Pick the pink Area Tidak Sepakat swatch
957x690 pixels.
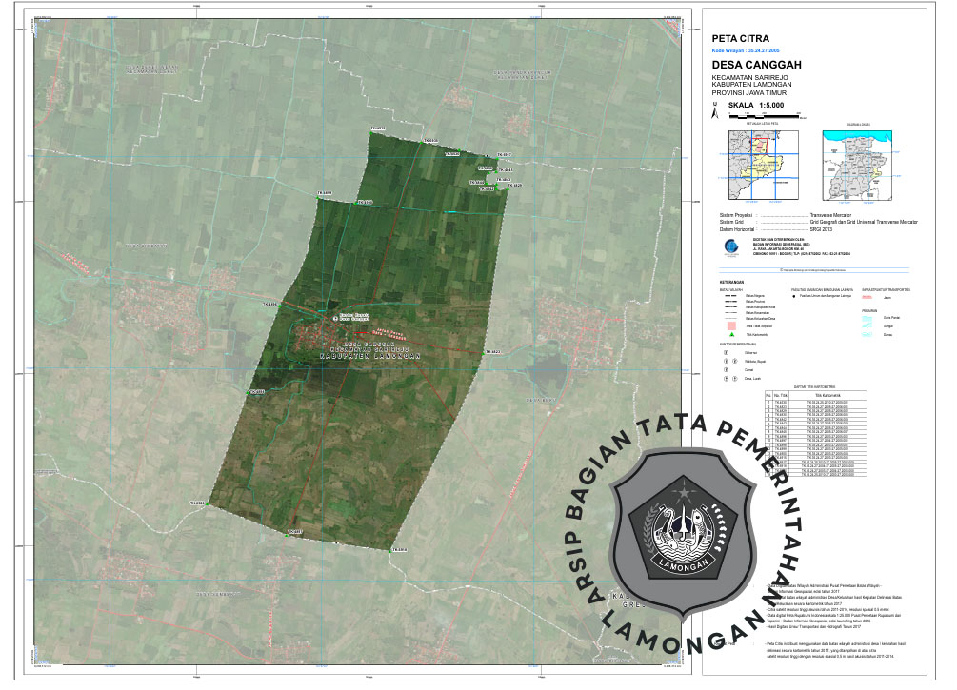click(730, 325)
